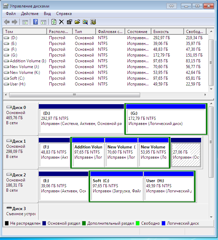Viewport: 218px width, 240px height.
Task: Click the drive icon beside Addition Volume (I:)
Action: point(6,61)
